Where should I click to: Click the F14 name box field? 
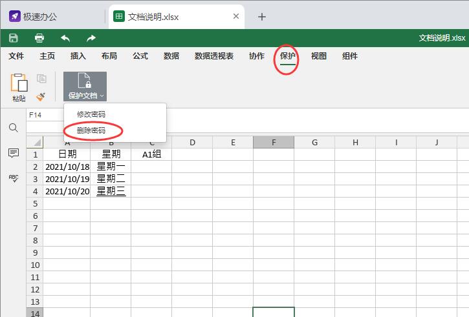(x=45, y=115)
